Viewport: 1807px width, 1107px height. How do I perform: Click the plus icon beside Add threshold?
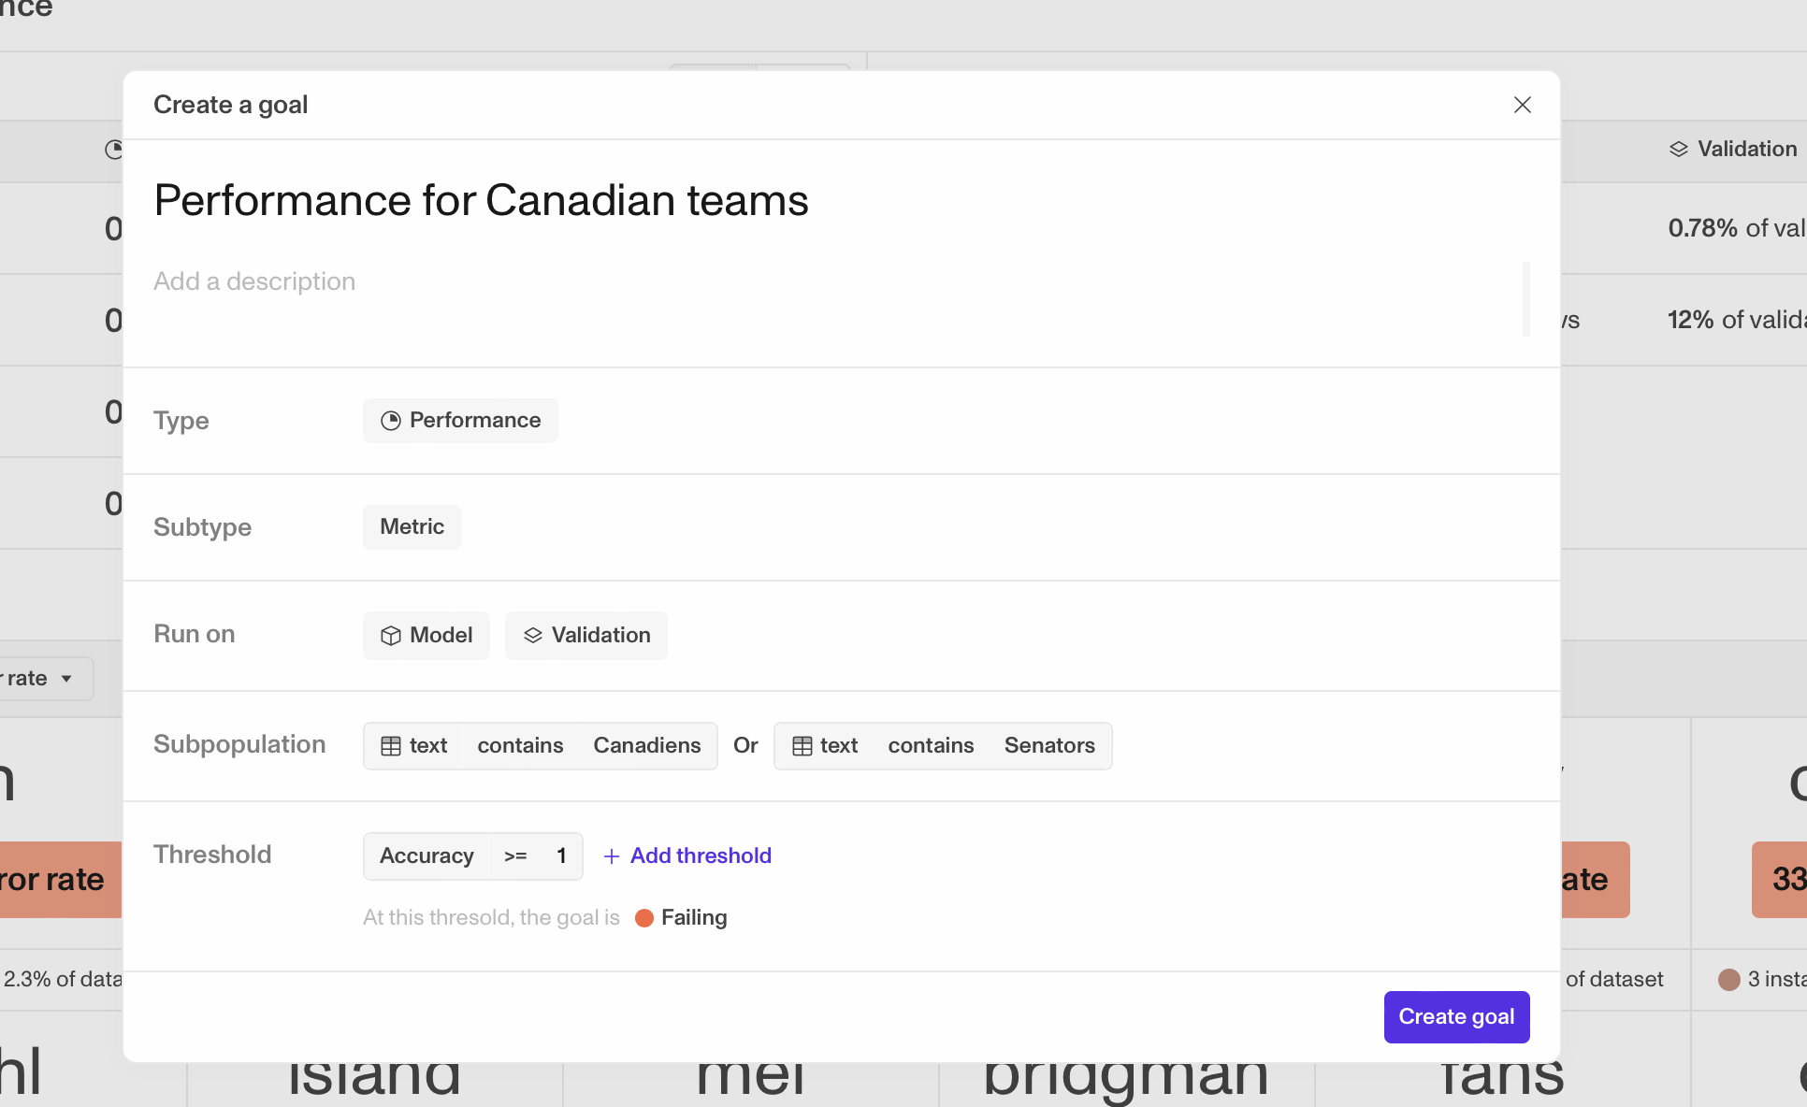[612, 856]
